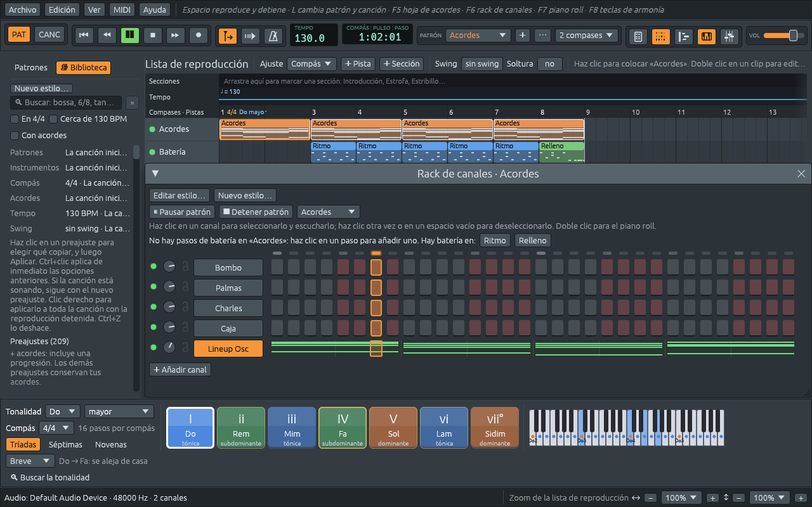Open the 2 compases length dropdown
This screenshot has width=812, height=507.
coord(587,35)
